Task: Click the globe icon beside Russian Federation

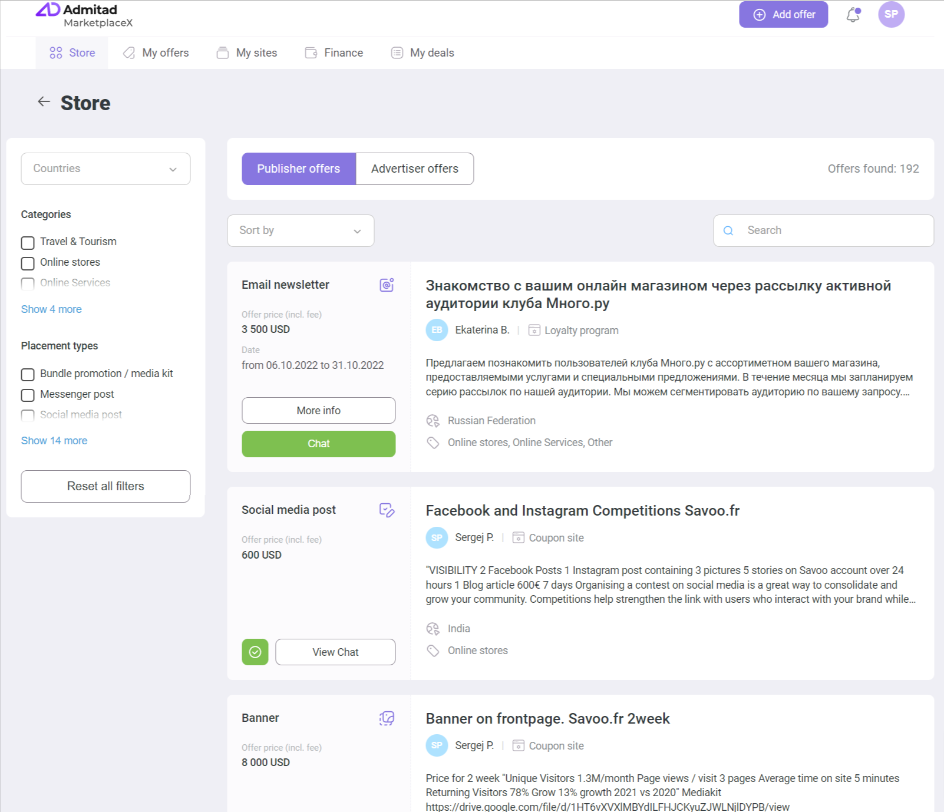Action: [x=433, y=421]
